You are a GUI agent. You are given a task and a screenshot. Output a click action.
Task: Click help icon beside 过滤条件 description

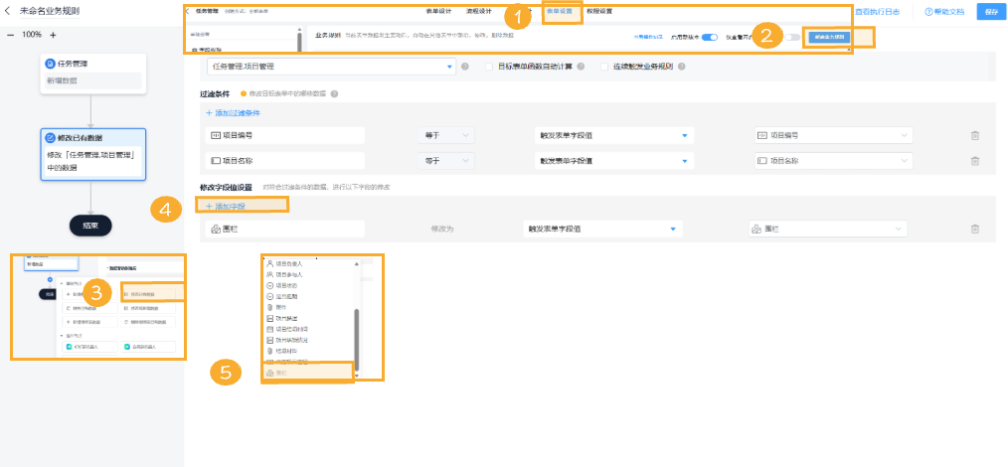coord(334,94)
